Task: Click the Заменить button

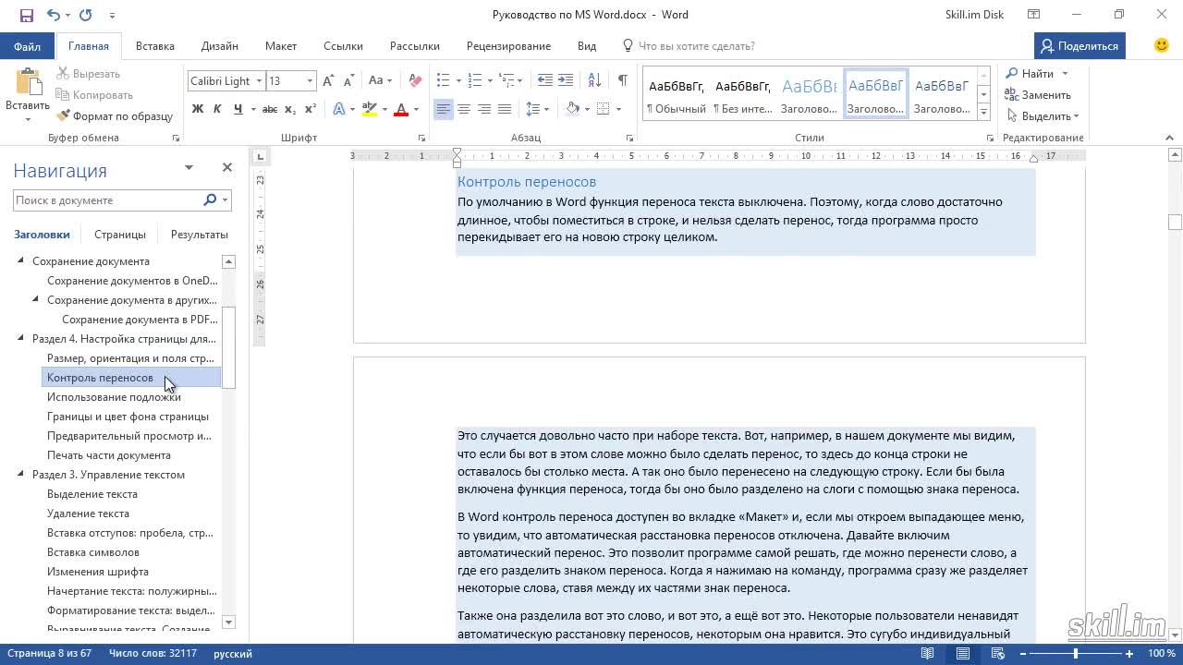Action: 1038,95
